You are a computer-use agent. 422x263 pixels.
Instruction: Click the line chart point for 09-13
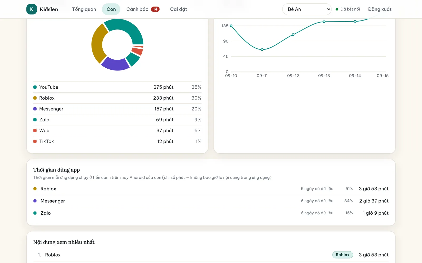click(324, 22)
